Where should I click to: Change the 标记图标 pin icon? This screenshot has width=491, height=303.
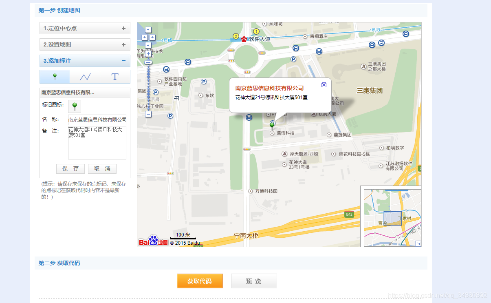(x=75, y=106)
